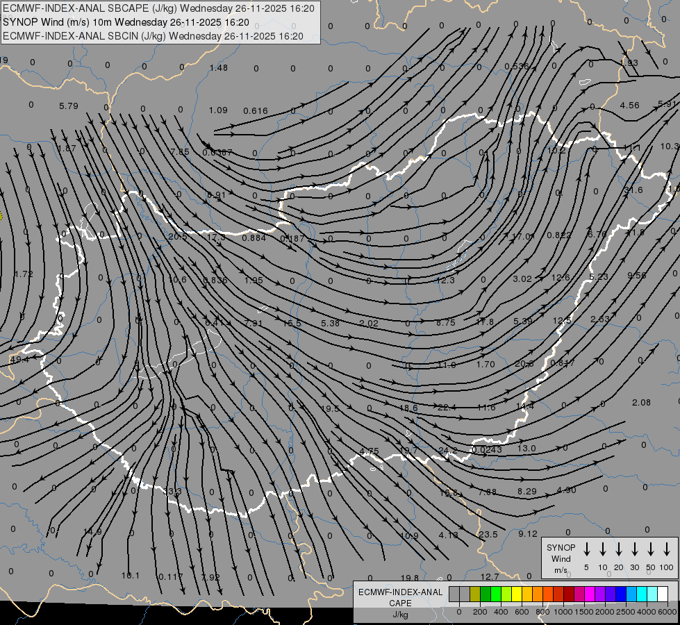Click the 1.72 value on the map
Image resolution: width=680 pixels, height=625 pixels.
[24, 274]
